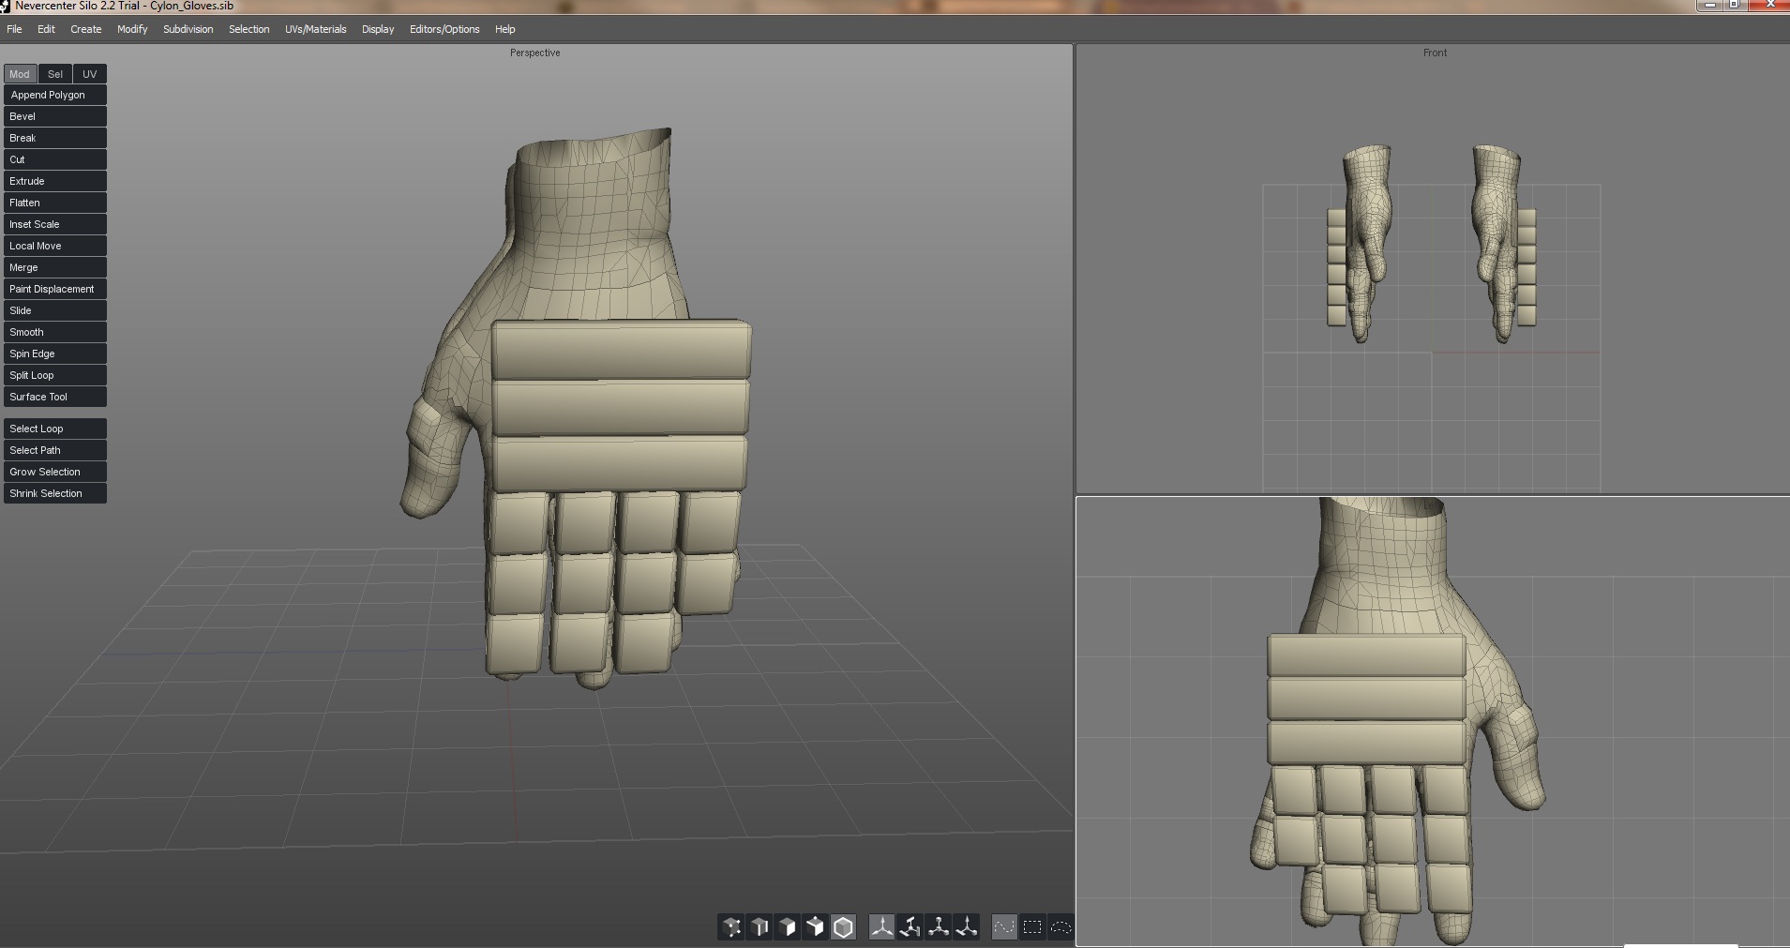Open the Modify menu

[x=132, y=29]
